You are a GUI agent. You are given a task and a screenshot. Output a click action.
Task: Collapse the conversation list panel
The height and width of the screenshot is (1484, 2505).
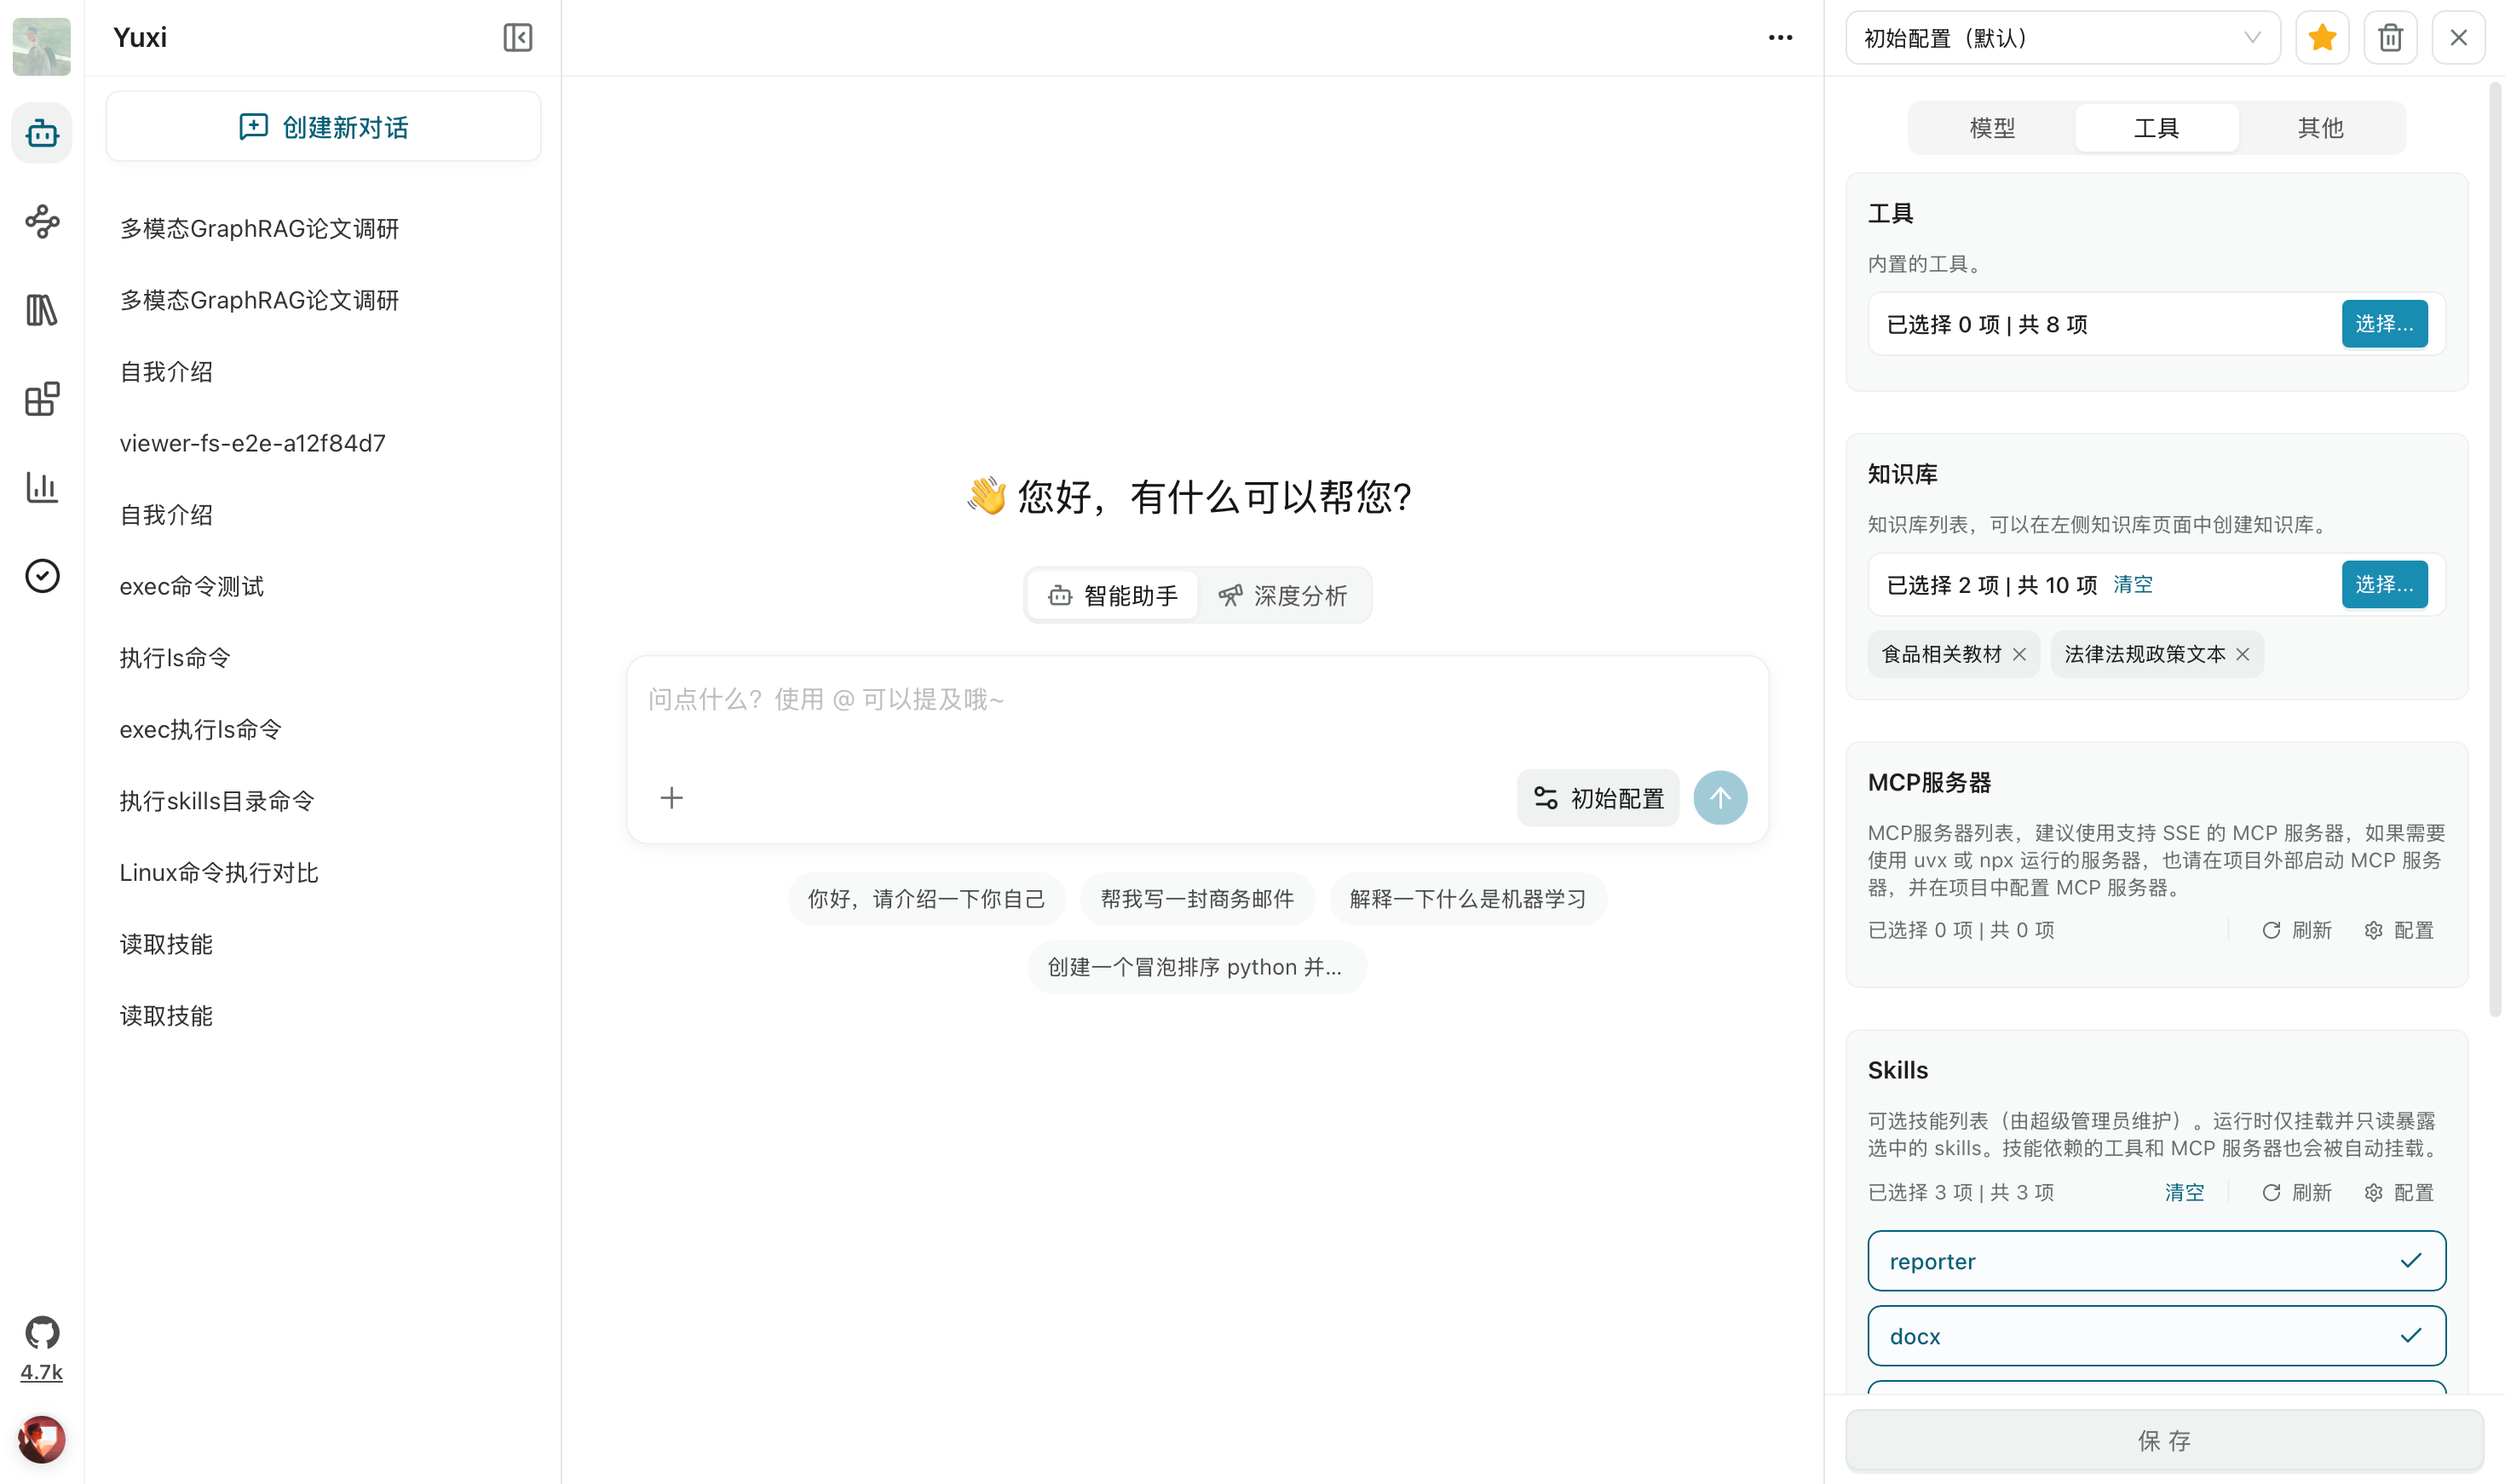tap(518, 37)
